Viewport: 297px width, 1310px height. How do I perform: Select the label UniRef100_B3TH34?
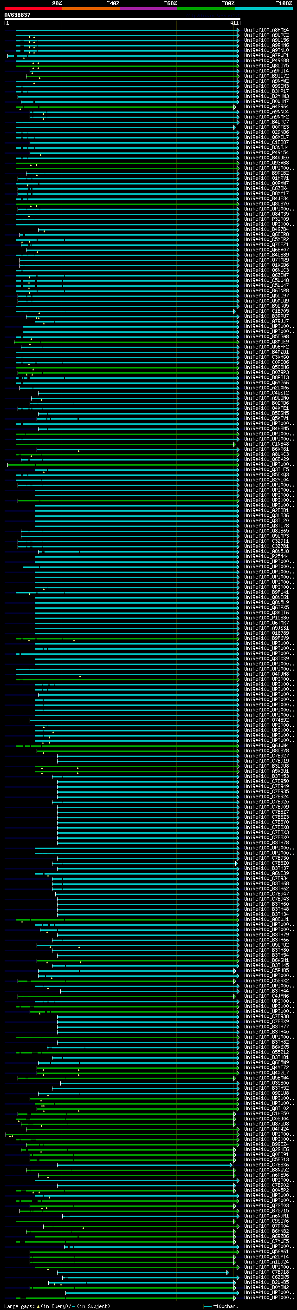pyautogui.click(x=266, y=915)
